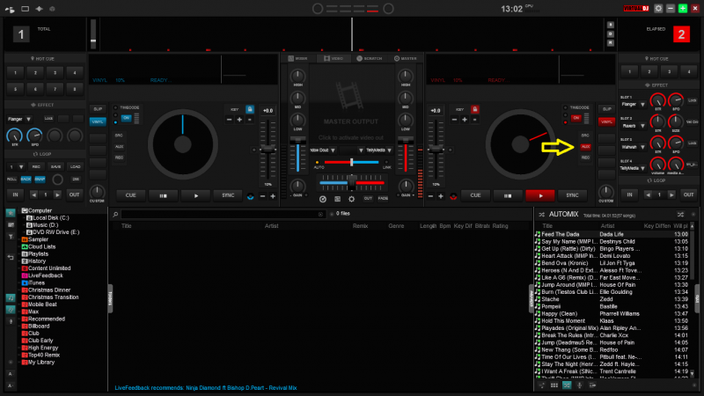Screen dimensions: 704x396
Task: Click SYNC button on deck 2
Action: click(572, 195)
